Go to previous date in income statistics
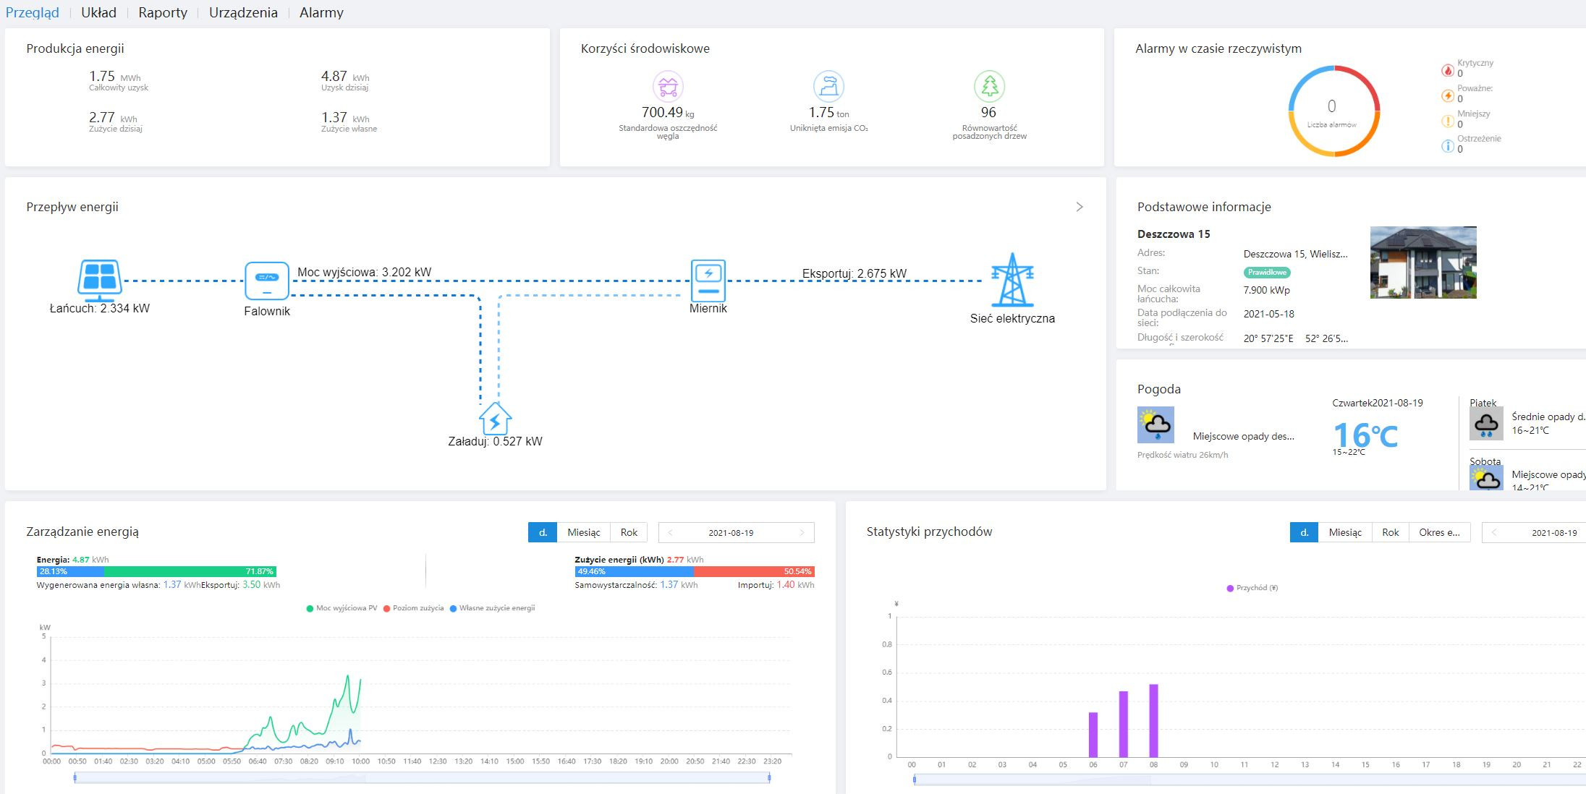The height and width of the screenshot is (794, 1586). (x=1493, y=532)
